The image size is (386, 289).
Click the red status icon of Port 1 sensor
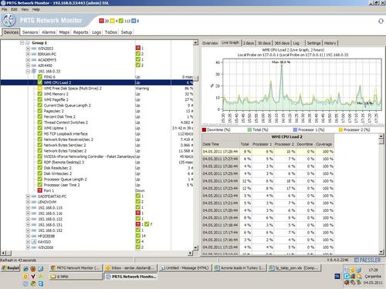pyautogui.click(x=40, y=190)
